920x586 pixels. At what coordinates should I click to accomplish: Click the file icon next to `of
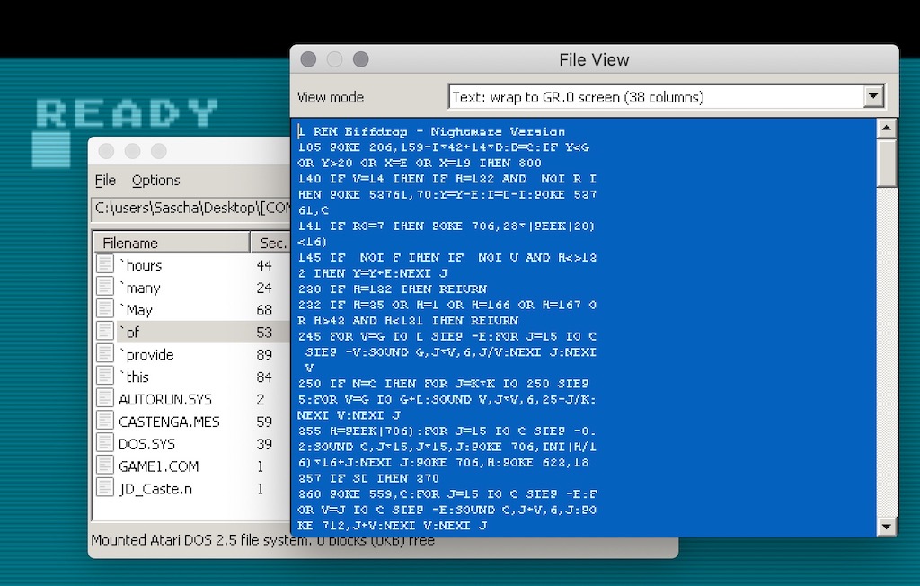pyautogui.click(x=105, y=331)
